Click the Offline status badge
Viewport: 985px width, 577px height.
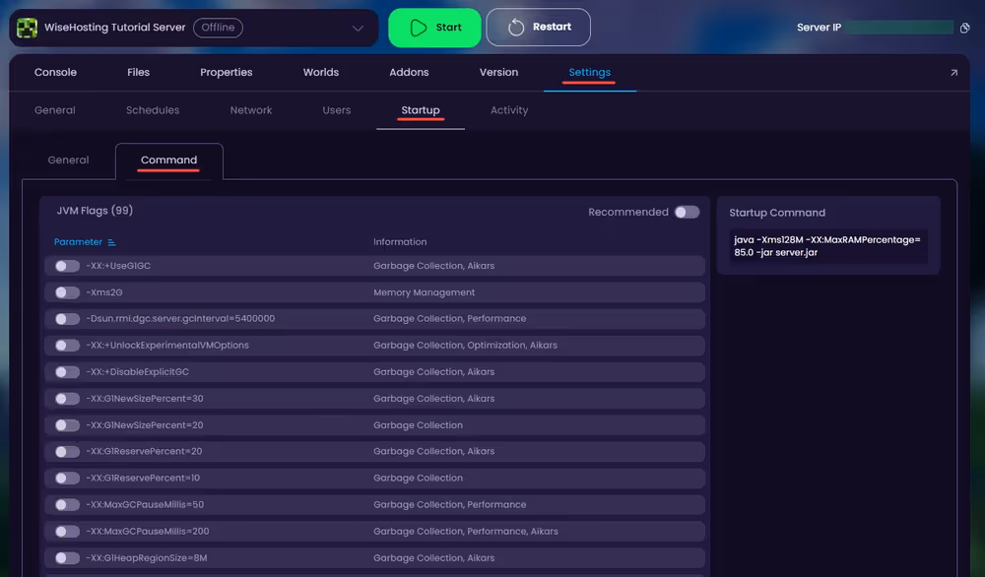(218, 28)
